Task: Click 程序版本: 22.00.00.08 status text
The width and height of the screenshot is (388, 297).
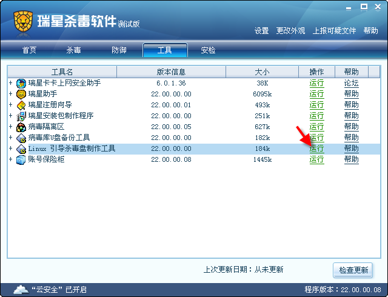Action: 343,289
